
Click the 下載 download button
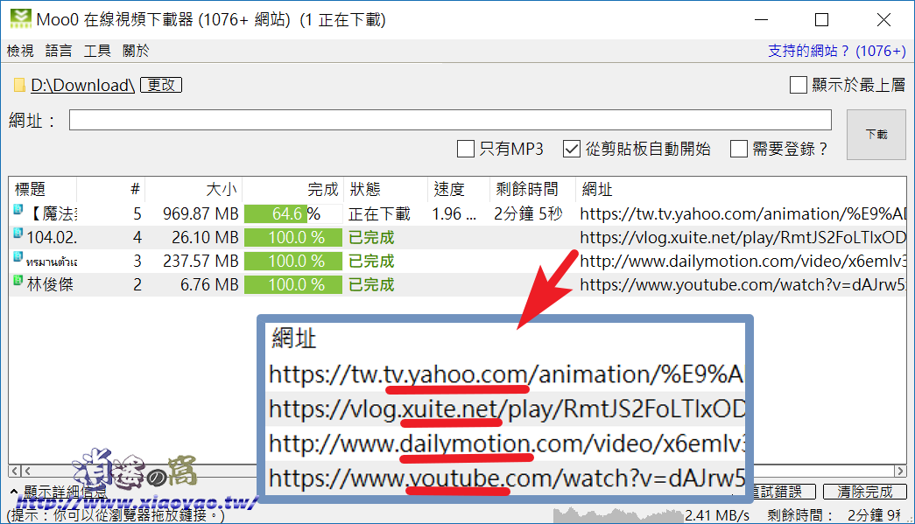point(876,135)
